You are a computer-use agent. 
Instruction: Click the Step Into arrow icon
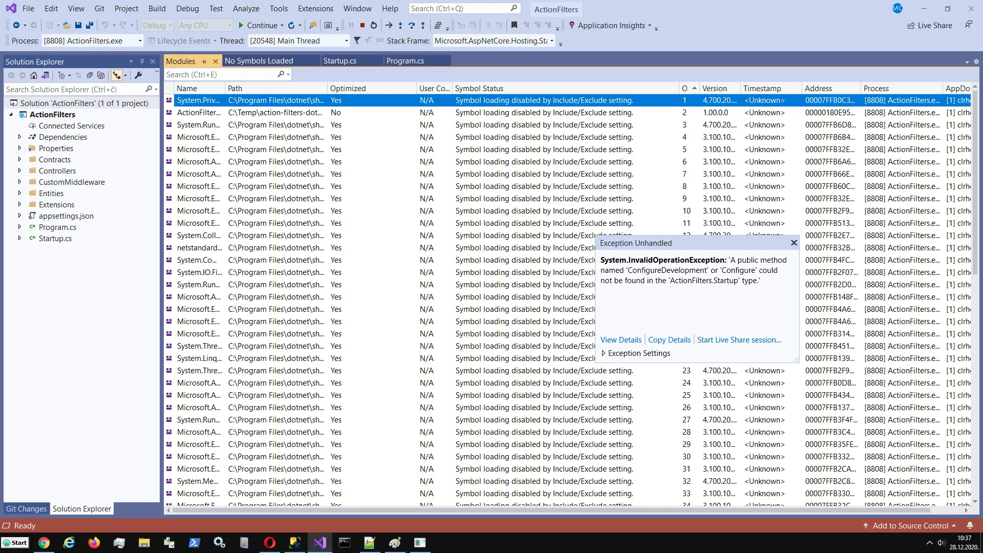pyautogui.click(x=400, y=25)
